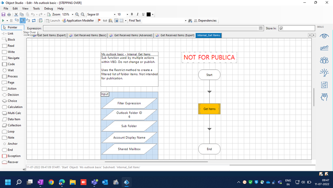Expand the font size dropdown

coord(127,15)
